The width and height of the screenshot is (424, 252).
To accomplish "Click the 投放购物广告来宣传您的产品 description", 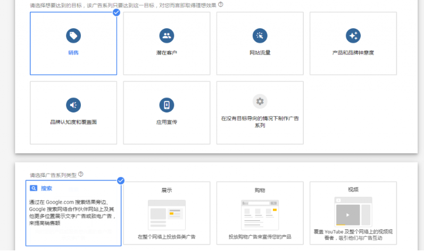I will (x=260, y=237).
